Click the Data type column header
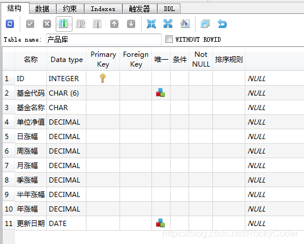The width and height of the screenshot is (304, 244). [67, 59]
